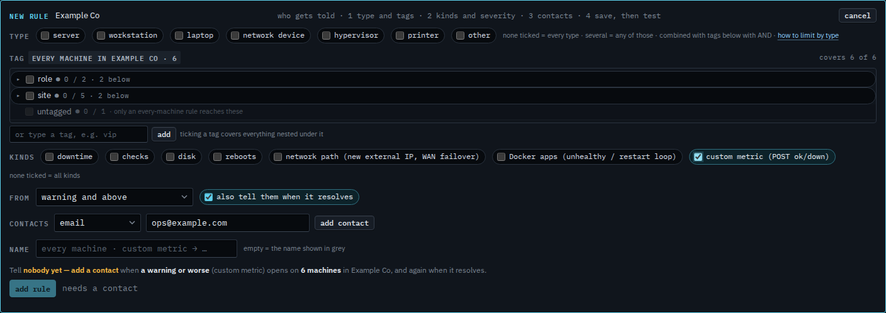The image size is (886, 313).
Task: Expand the site tag row
Action: 18,96
